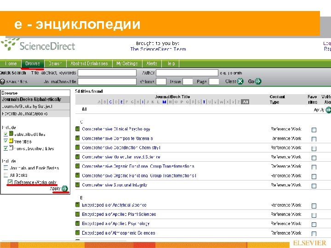331x248 pixels.
Task: Open the Help tab
Action: click(x=171, y=63)
